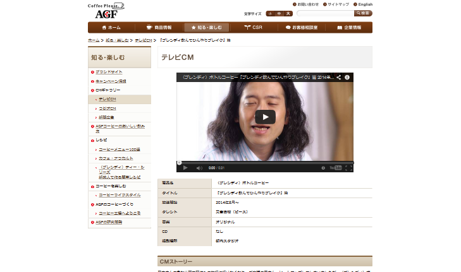Click the large play button on video
The image size is (461, 272).
click(265, 117)
